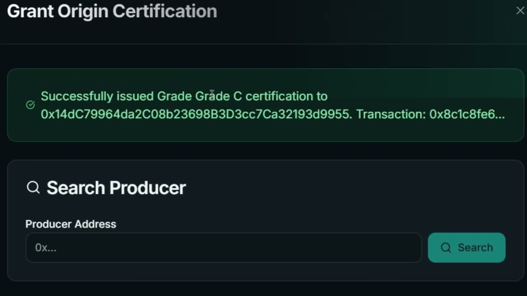Click the Grant Origin Certification title
This screenshot has height=296, width=527.
tap(112, 12)
